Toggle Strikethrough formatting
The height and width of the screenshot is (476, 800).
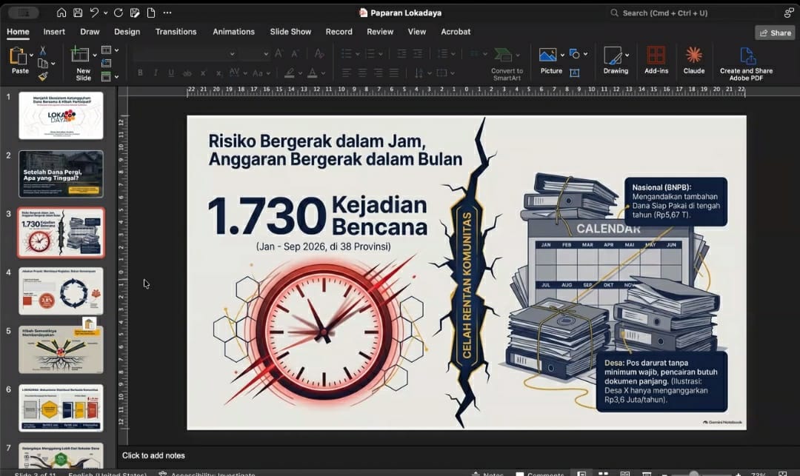point(187,73)
